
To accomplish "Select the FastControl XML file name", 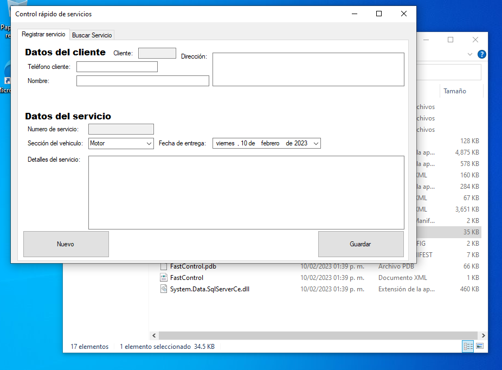I will click(186, 278).
